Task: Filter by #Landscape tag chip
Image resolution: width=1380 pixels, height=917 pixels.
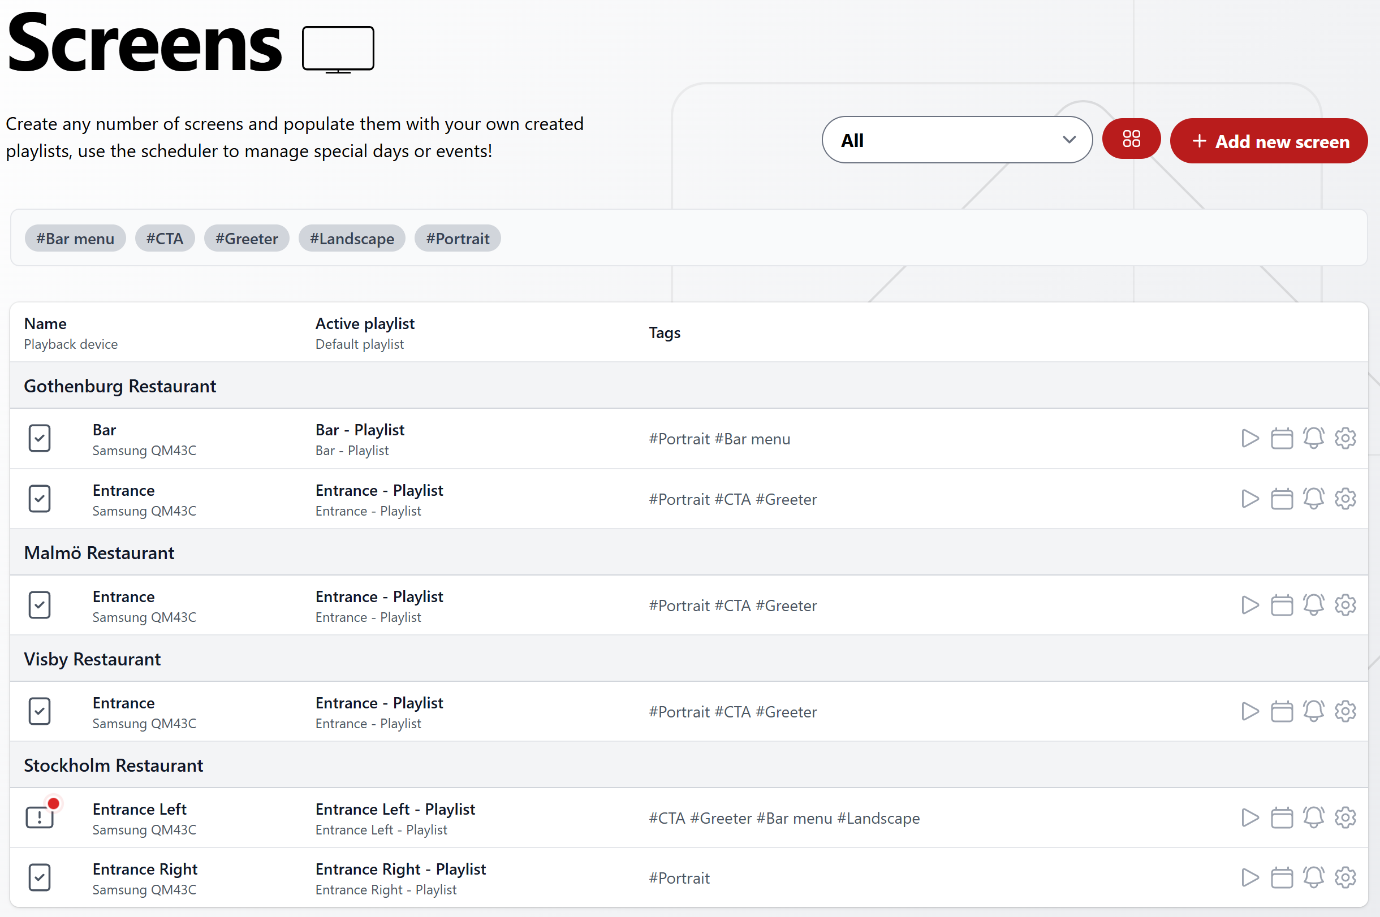Action: 352,239
